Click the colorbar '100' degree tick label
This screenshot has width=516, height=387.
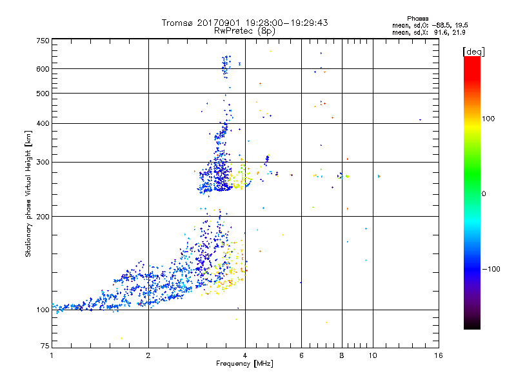click(488, 119)
